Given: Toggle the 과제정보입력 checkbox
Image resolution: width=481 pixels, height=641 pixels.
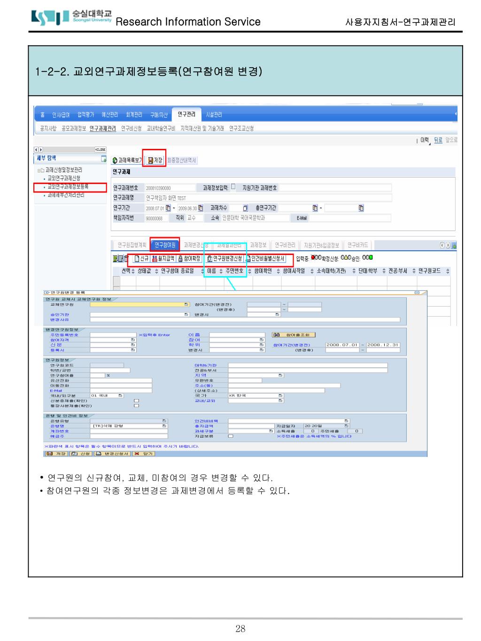Looking at the screenshot, I should [x=233, y=186].
